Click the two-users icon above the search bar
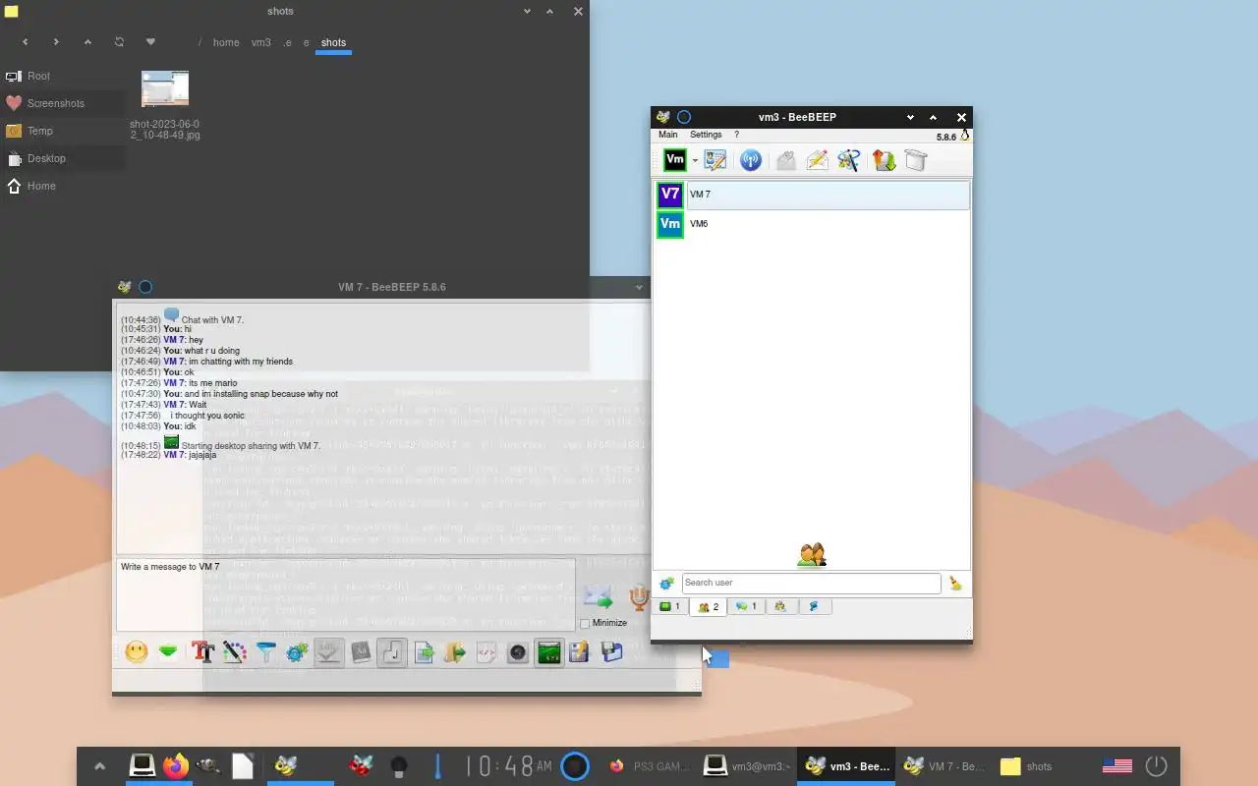Image resolution: width=1258 pixels, height=786 pixels. (x=812, y=555)
